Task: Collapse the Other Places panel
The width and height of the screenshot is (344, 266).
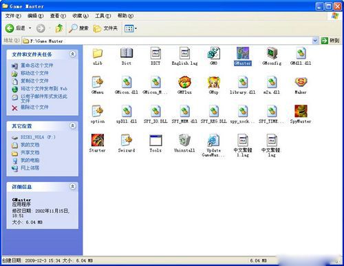Action: tap(73, 125)
